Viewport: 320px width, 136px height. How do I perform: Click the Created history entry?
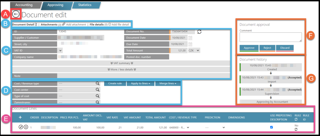[271, 67]
